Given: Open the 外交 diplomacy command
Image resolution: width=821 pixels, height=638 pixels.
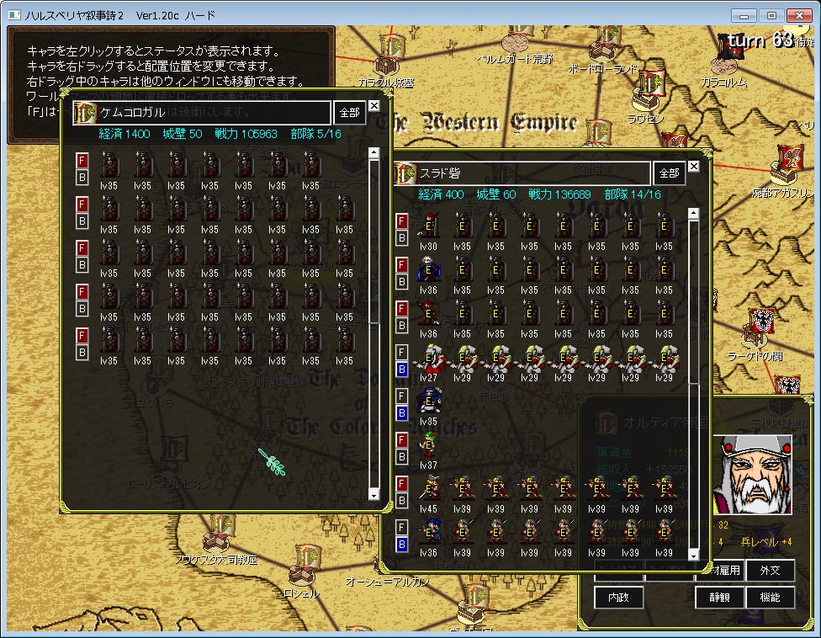Looking at the screenshot, I should point(770,570).
